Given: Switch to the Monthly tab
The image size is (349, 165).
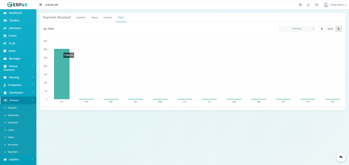Looking at the screenshot, I should click(x=81, y=17).
